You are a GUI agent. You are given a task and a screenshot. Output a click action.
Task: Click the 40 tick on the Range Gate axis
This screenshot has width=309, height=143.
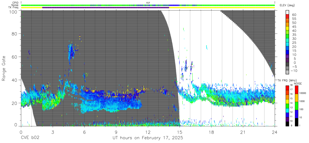pyautogui.click(x=14, y=80)
